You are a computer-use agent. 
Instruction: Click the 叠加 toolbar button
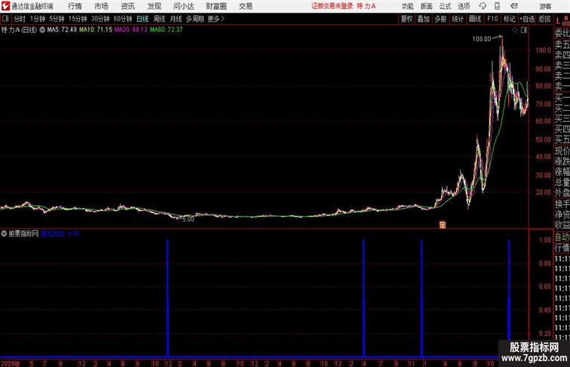424,19
